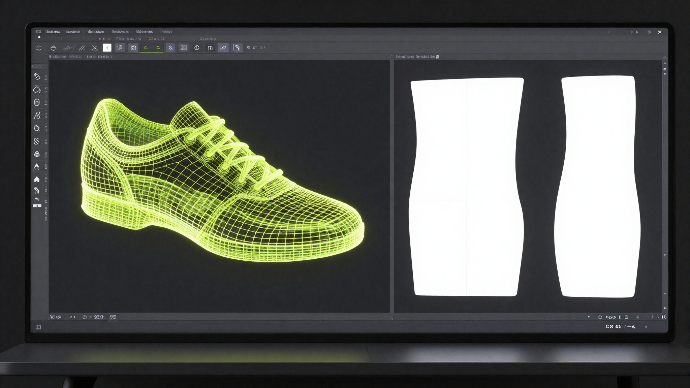
Task: Toggle the highlighted diagonal-pen button in the toolbar
Action: click(x=170, y=48)
